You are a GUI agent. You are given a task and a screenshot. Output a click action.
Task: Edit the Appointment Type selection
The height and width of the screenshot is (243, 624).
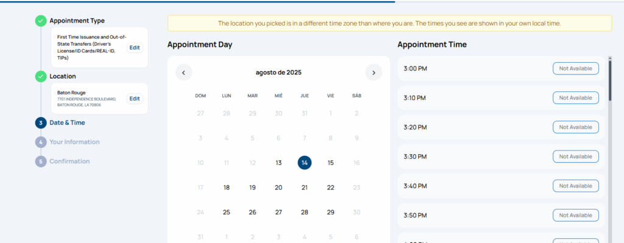[x=135, y=48]
